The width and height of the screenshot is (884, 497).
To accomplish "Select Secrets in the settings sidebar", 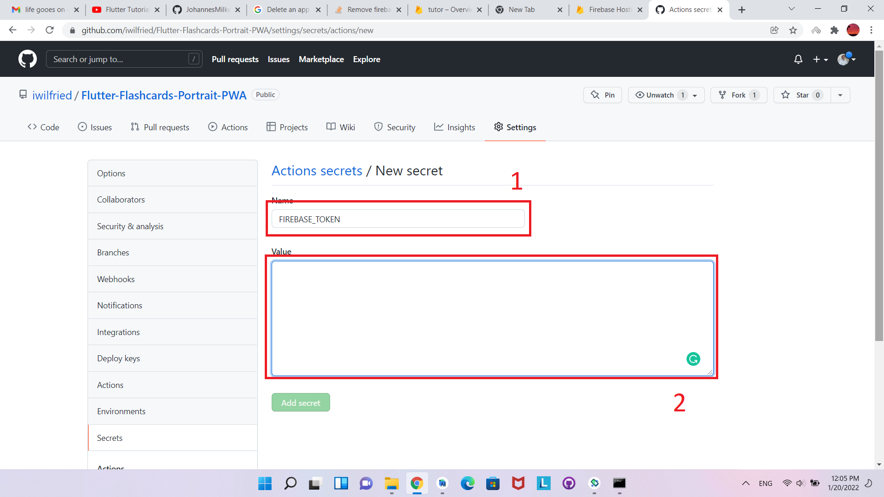I will click(110, 438).
